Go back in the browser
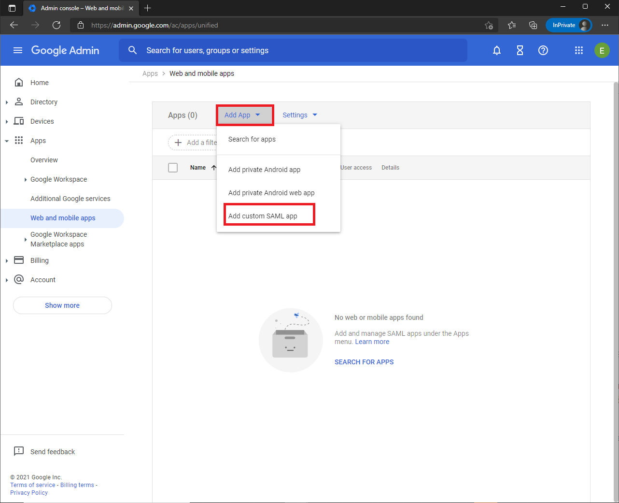Viewport: 619px width, 503px height. (14, 25)
